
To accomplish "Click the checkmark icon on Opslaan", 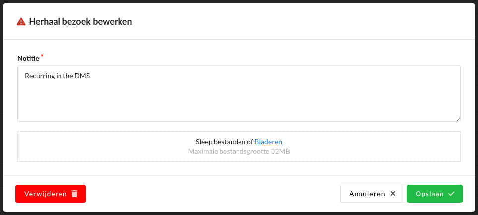I will 451,194.
